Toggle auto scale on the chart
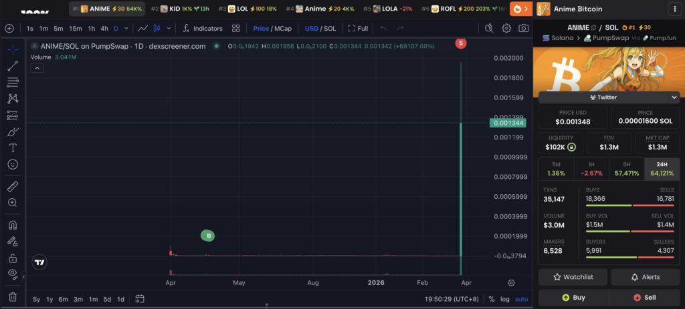This screenshot has height=309, width=685. (521, 299)
